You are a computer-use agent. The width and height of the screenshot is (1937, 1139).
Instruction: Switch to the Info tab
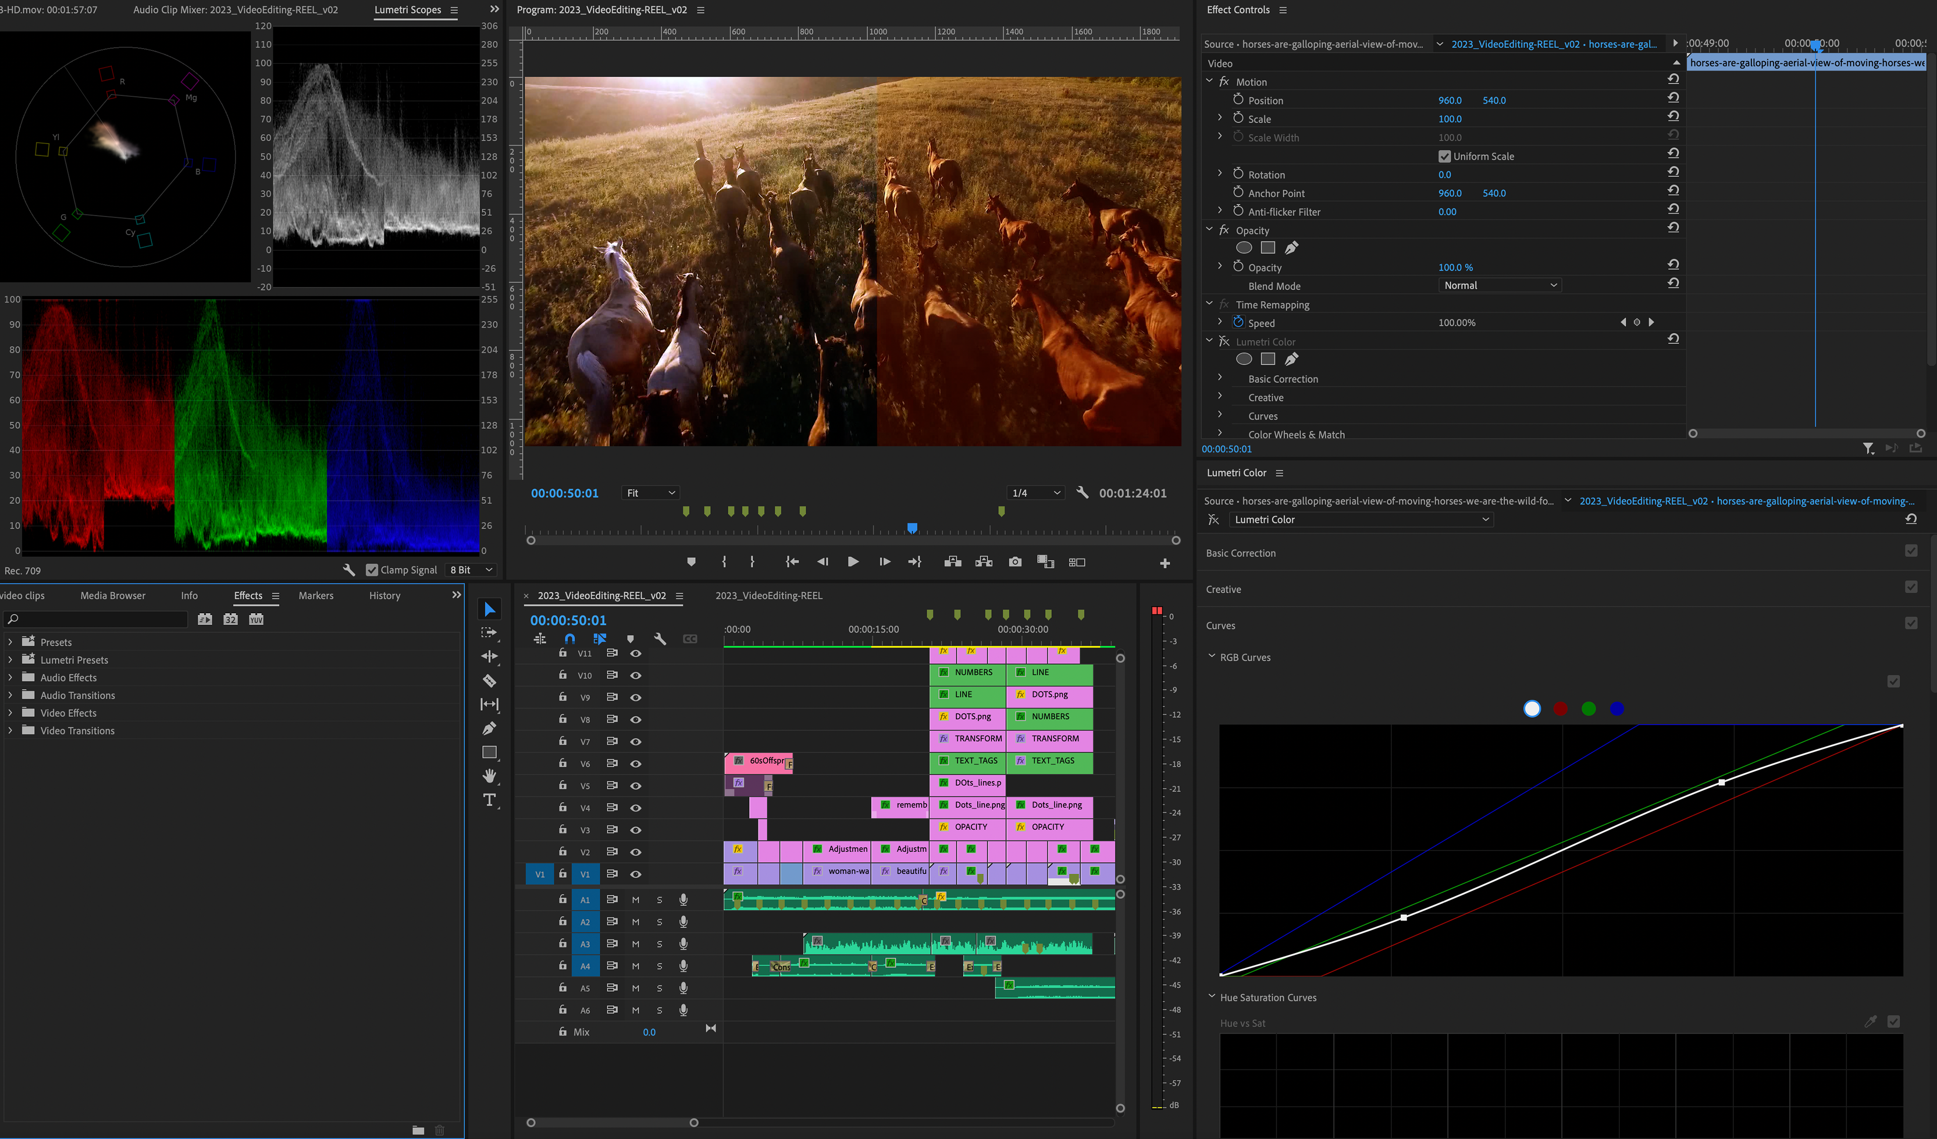pyautogui.click(x=189, y=596)
